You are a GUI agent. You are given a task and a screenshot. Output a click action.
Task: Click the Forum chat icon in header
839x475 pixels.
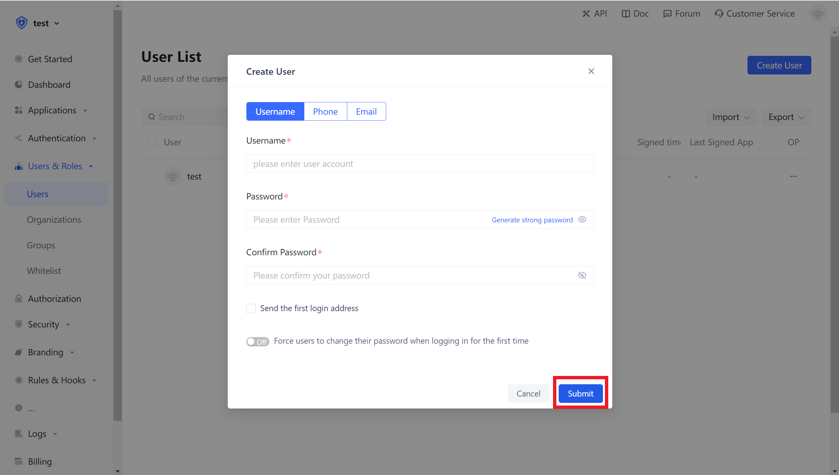(667, 14)
